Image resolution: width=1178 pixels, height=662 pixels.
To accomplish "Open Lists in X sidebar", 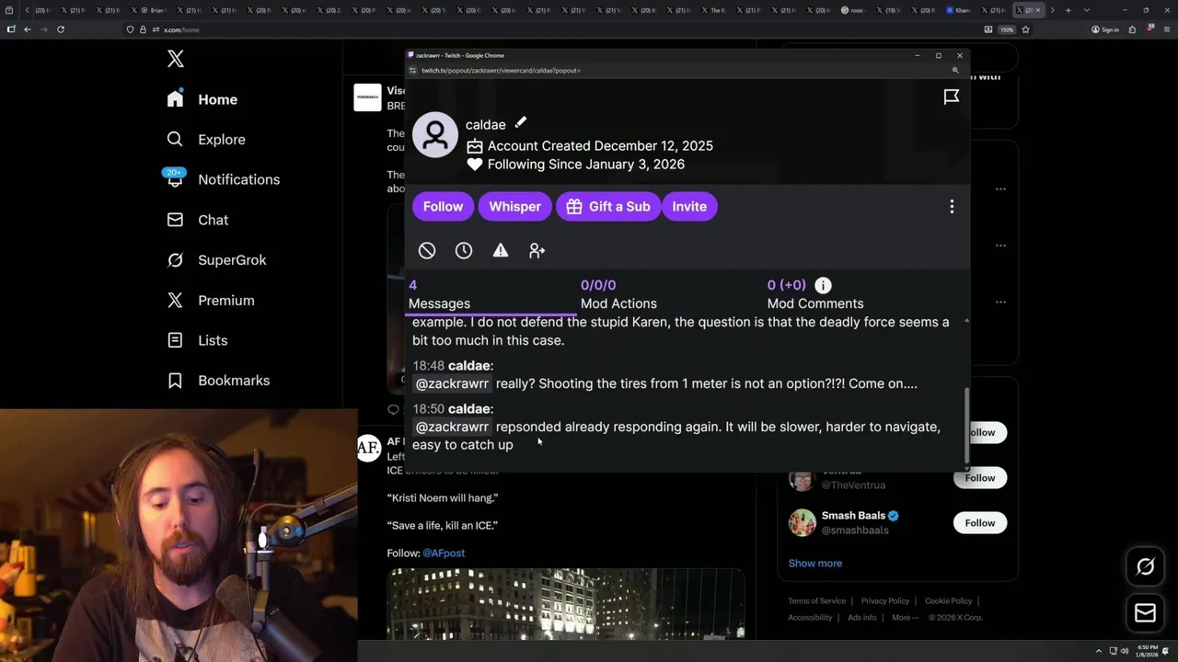I will pyautogui.click(x=197, y=340).
